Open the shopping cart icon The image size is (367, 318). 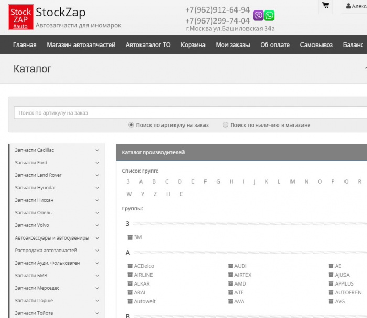coord(326,5)
